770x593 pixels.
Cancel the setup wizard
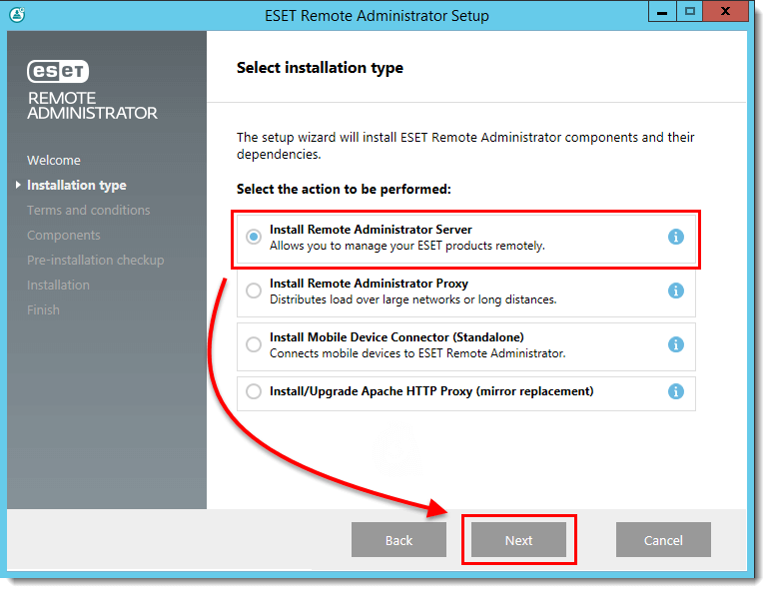pos(663,540)
